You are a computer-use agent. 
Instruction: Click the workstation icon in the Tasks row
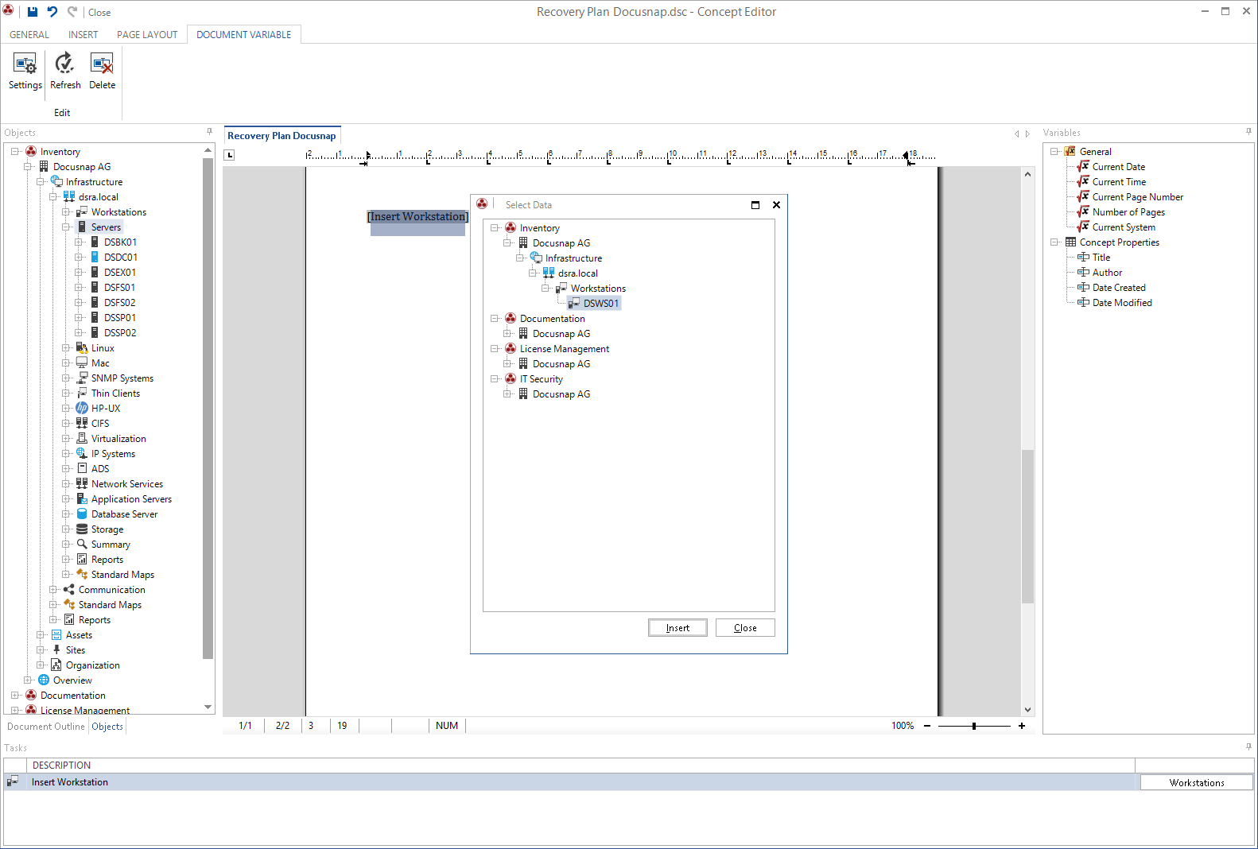[13, 782]
